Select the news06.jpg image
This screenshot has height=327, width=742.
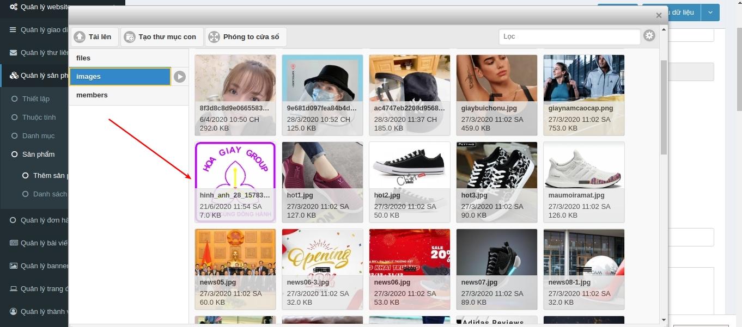pos(410,269)
